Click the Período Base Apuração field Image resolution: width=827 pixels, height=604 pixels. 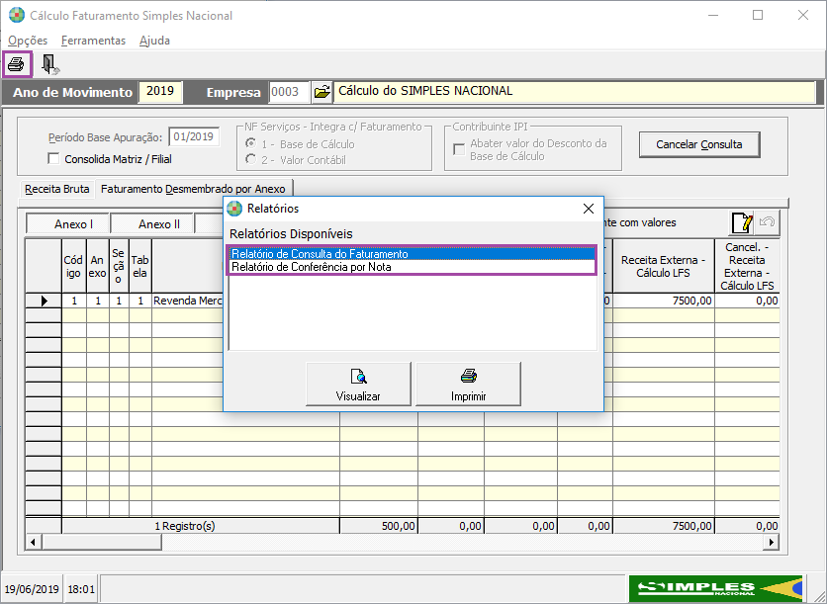tap(194, 137)
